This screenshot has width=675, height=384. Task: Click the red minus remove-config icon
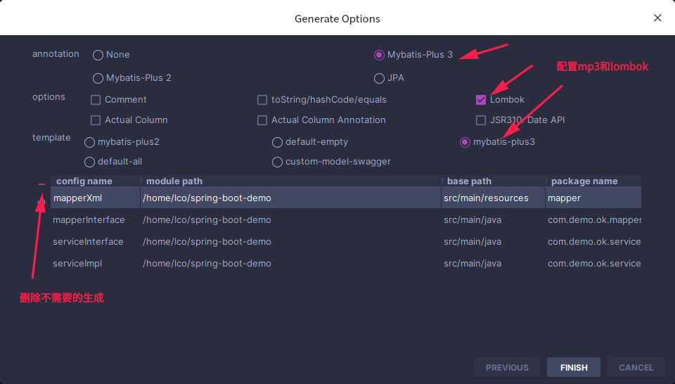[41, 184]
